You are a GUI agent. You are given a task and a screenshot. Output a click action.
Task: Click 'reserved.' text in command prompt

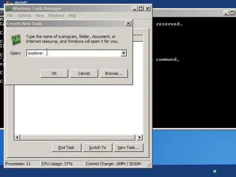pyautogui.click(x=169, y=24)
